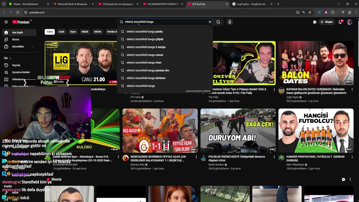Image resolution: width=359 pixels, height=202 pixels.
Task: Select suggestion elwind stansfield kavga panky
Action: pyautogui.click(x=165, y=31)
